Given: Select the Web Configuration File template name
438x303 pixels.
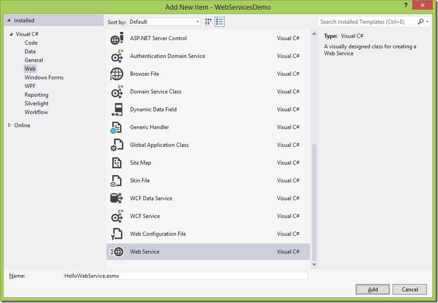Looking at the screenshot, I should 158,234.
